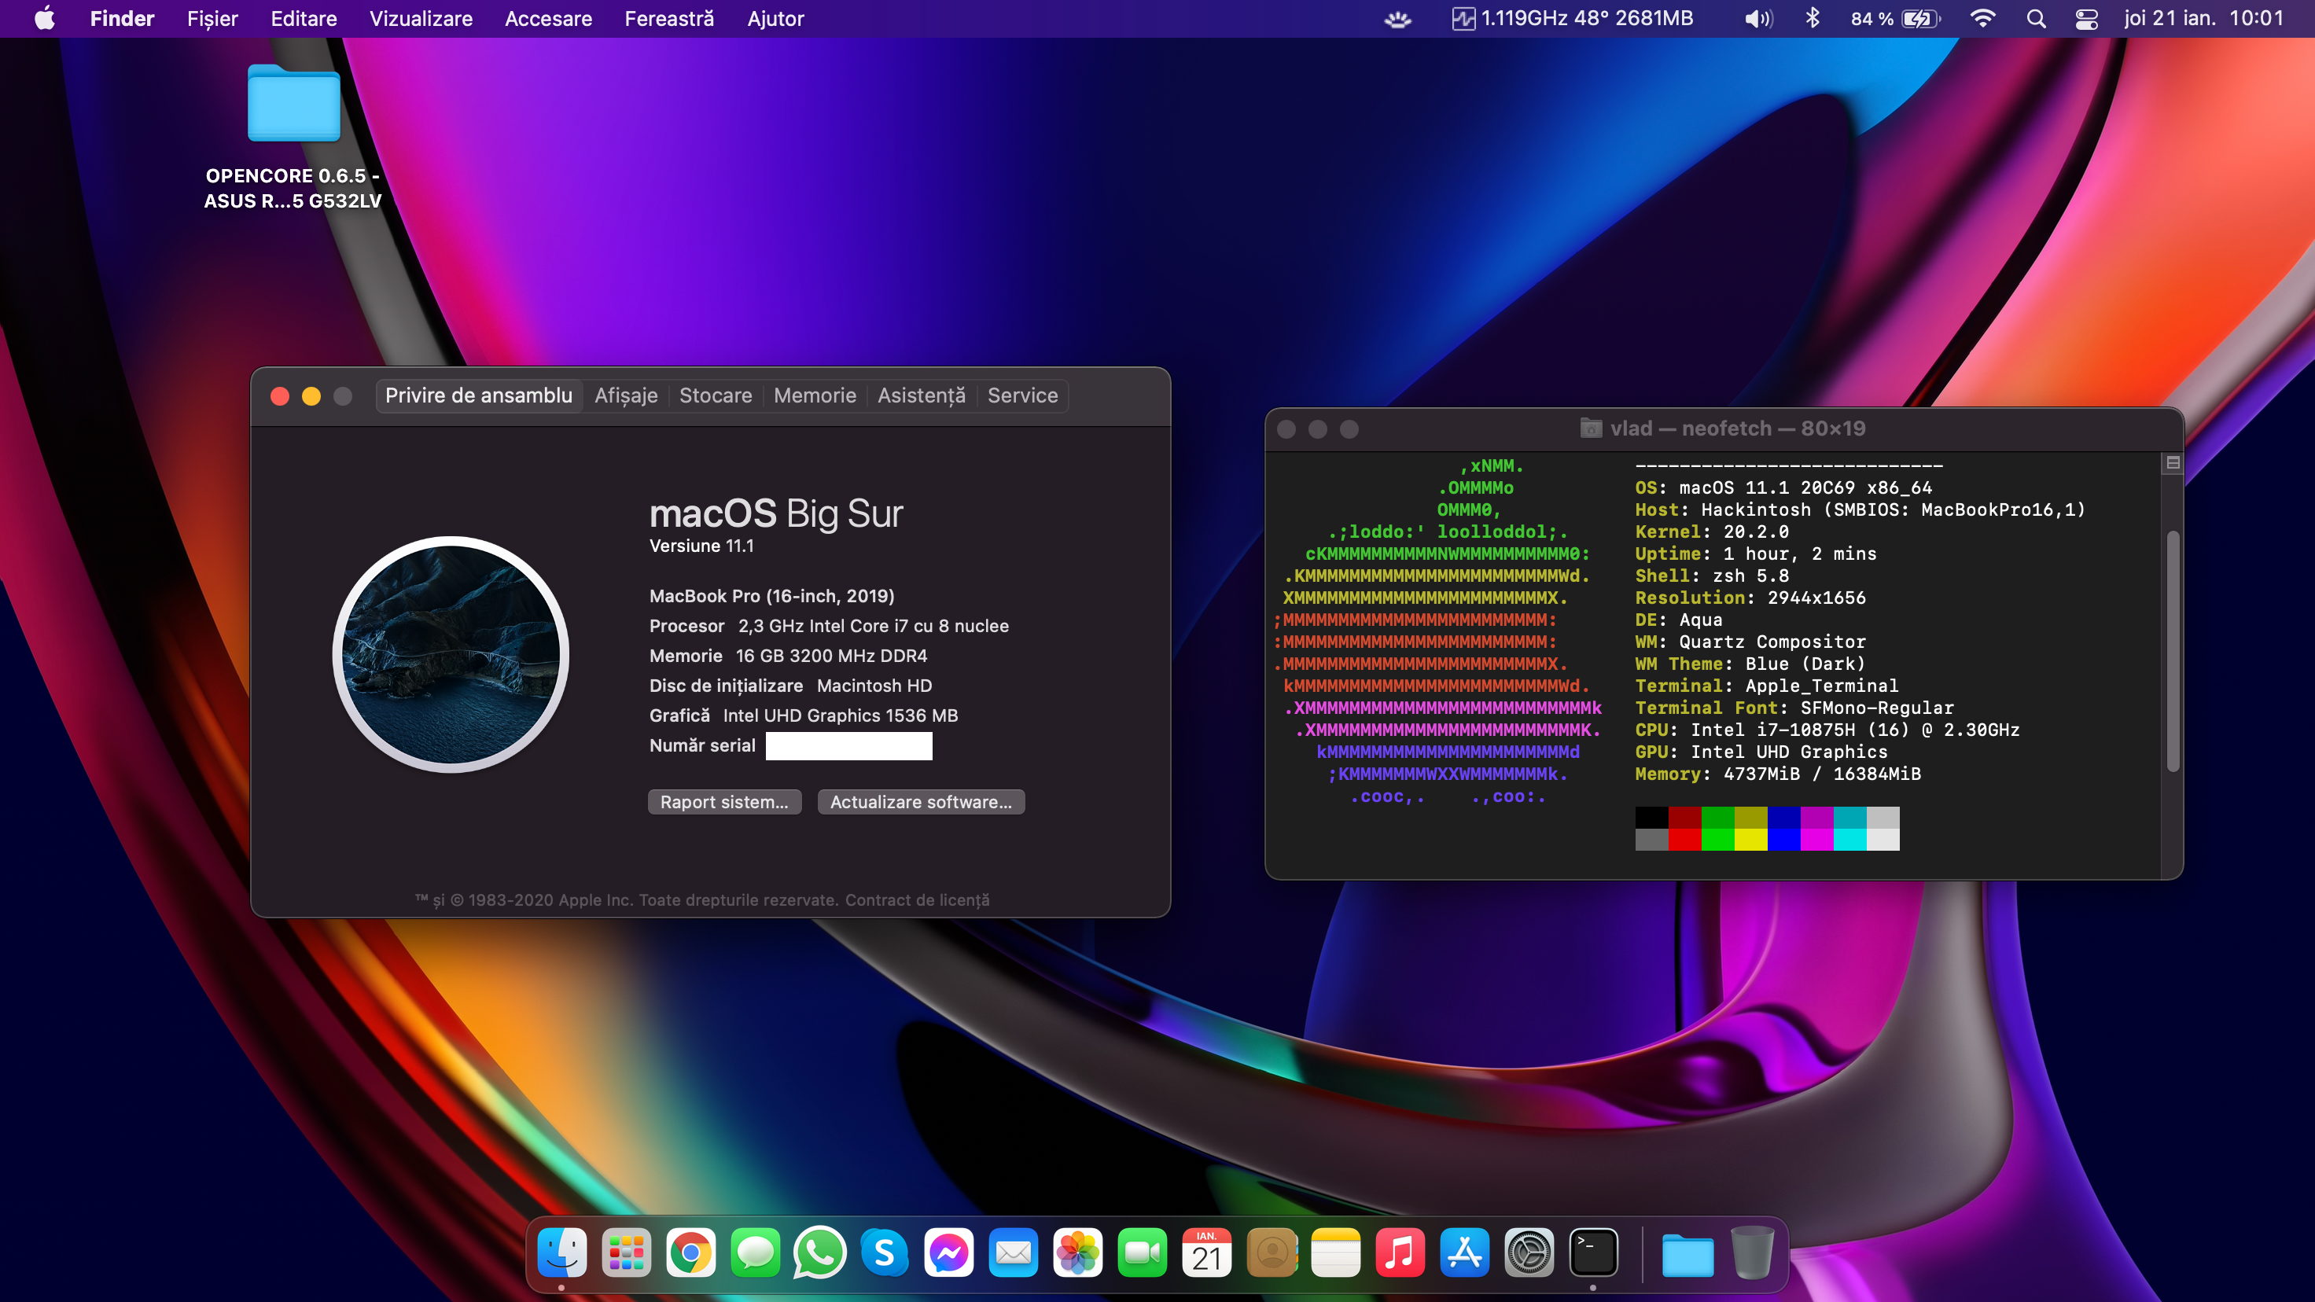Open the Vizualizare menu
Viewport: 2315px width, 1302px height.
click(421, 19)
